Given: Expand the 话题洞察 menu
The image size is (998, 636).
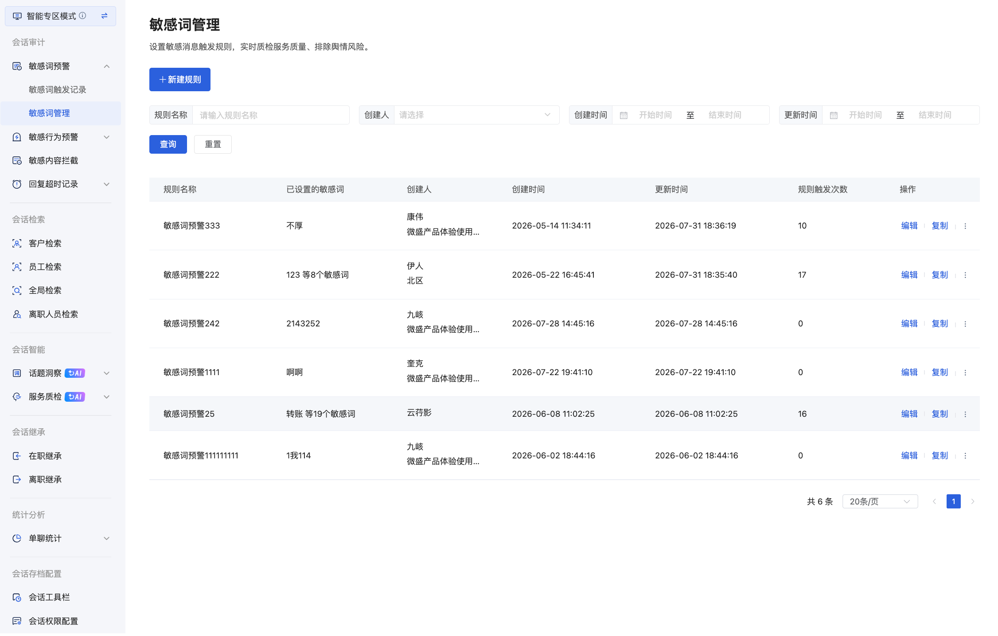Looking at the screenshot, I should pos(107,373).
